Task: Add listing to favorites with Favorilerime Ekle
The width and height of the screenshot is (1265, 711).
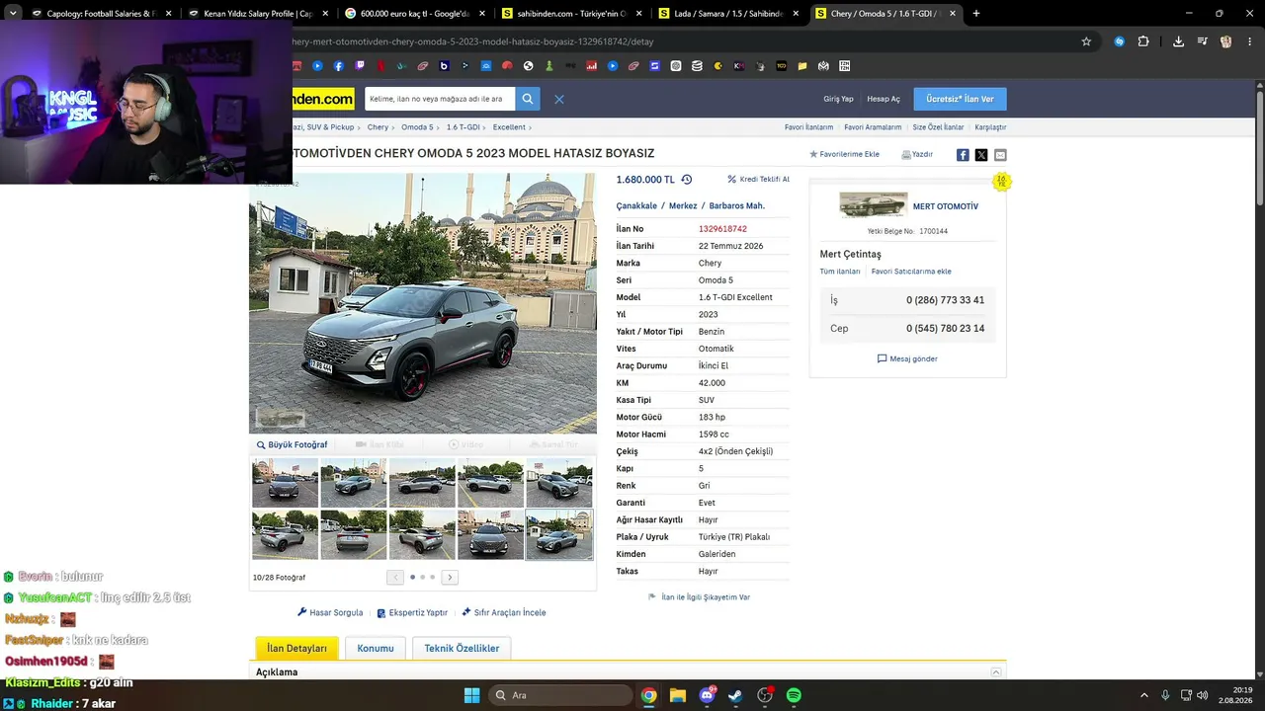Action: [x=844, y=155]
